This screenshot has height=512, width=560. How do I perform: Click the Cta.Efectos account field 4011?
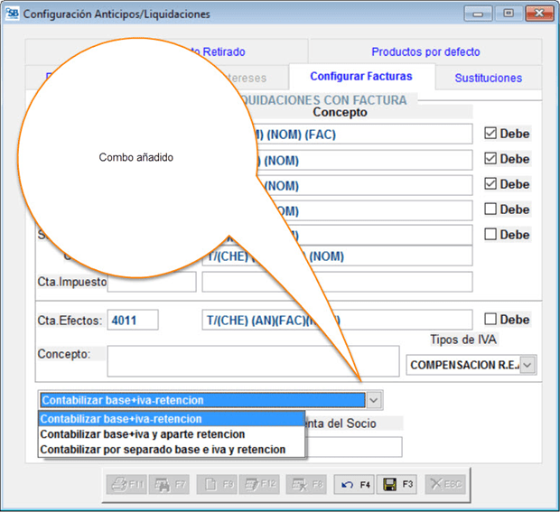pyautogui.click(x=133, y=320)
